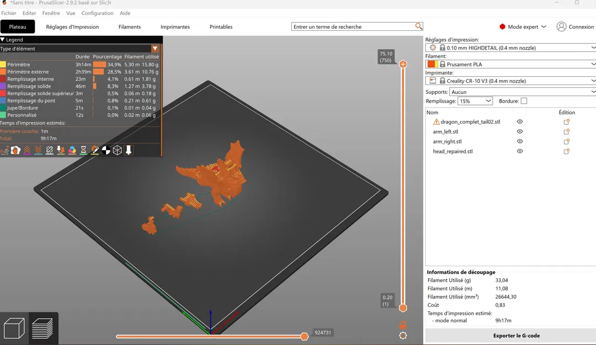Toggle visibility of head_repaired.stl
Viewport: 596px width, 345px height.
point(520,151)
